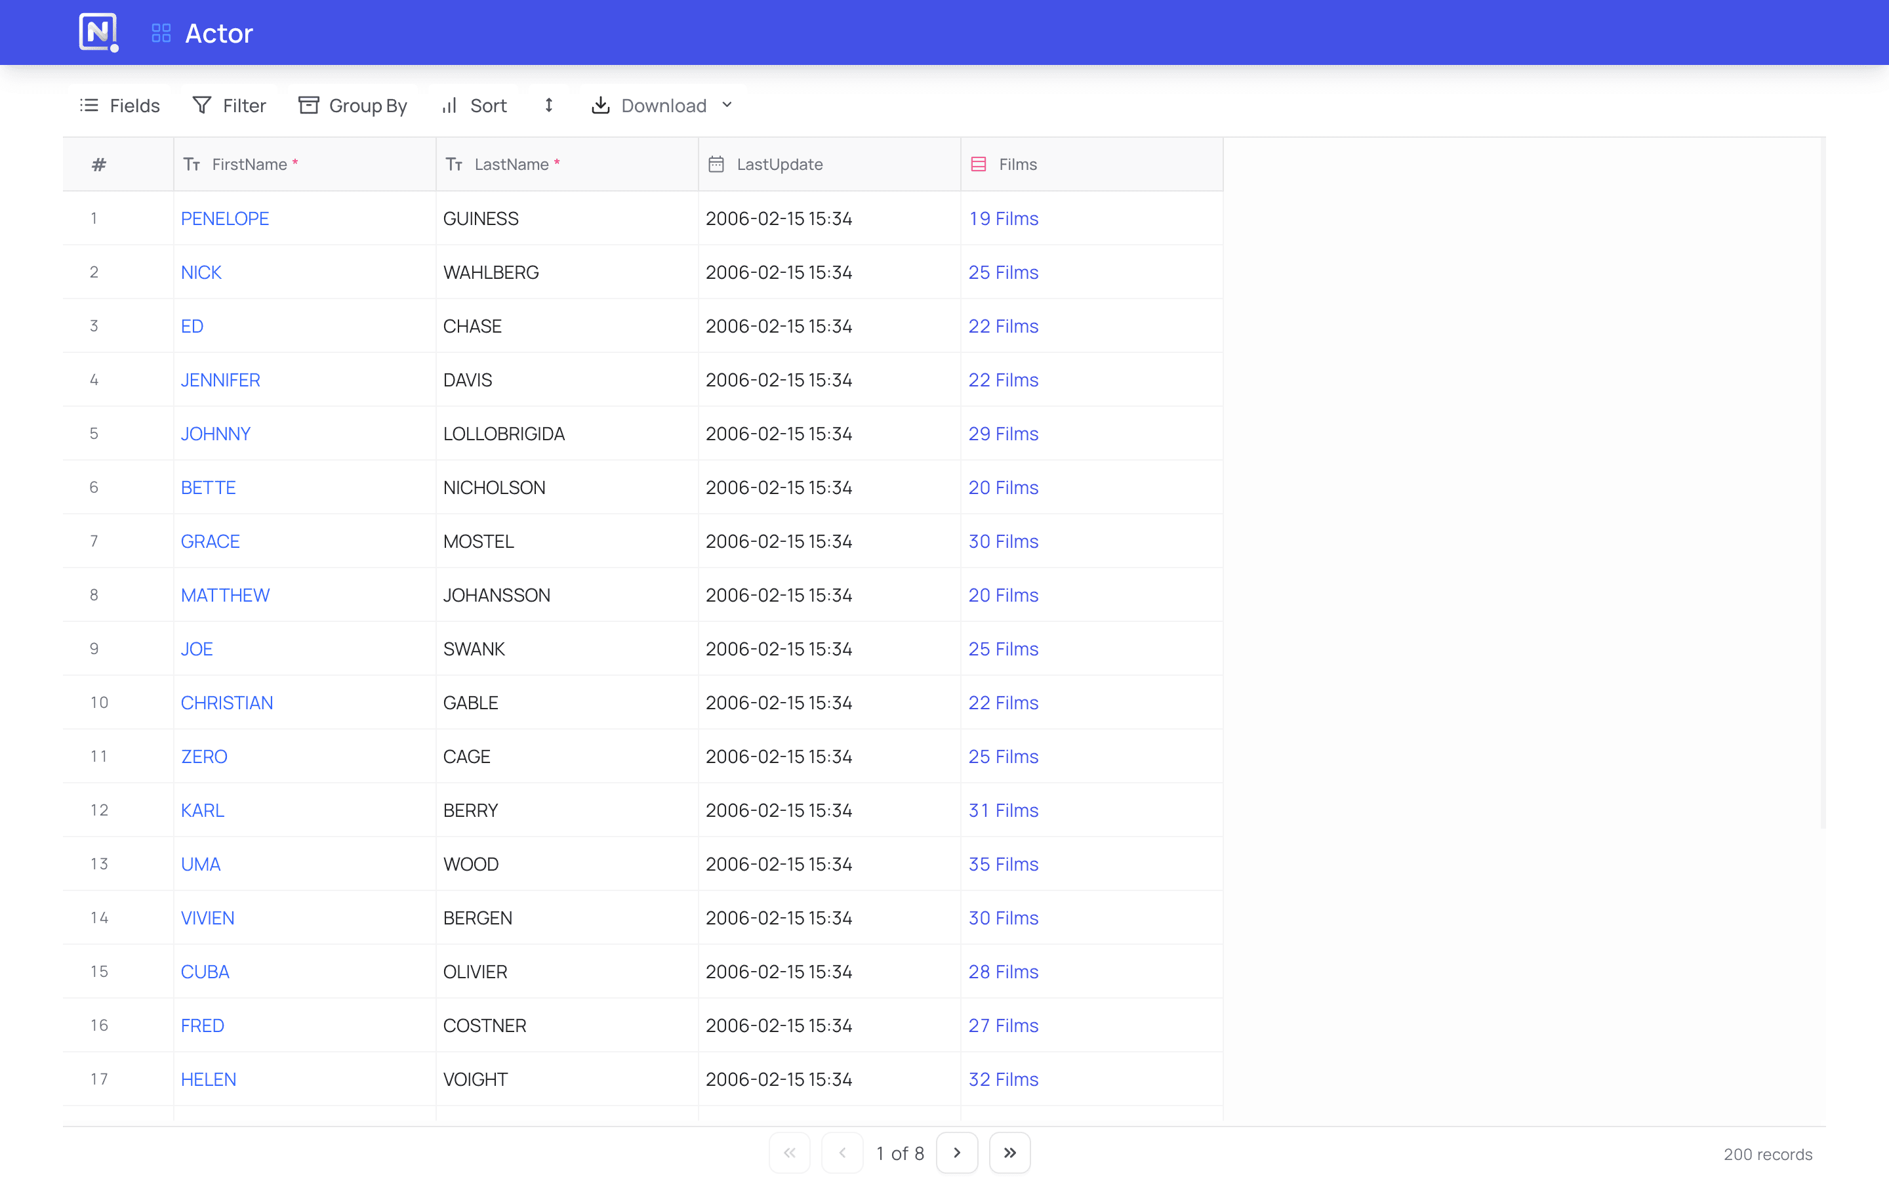
Task: Click the row height icon
Action: click(549, 106)
